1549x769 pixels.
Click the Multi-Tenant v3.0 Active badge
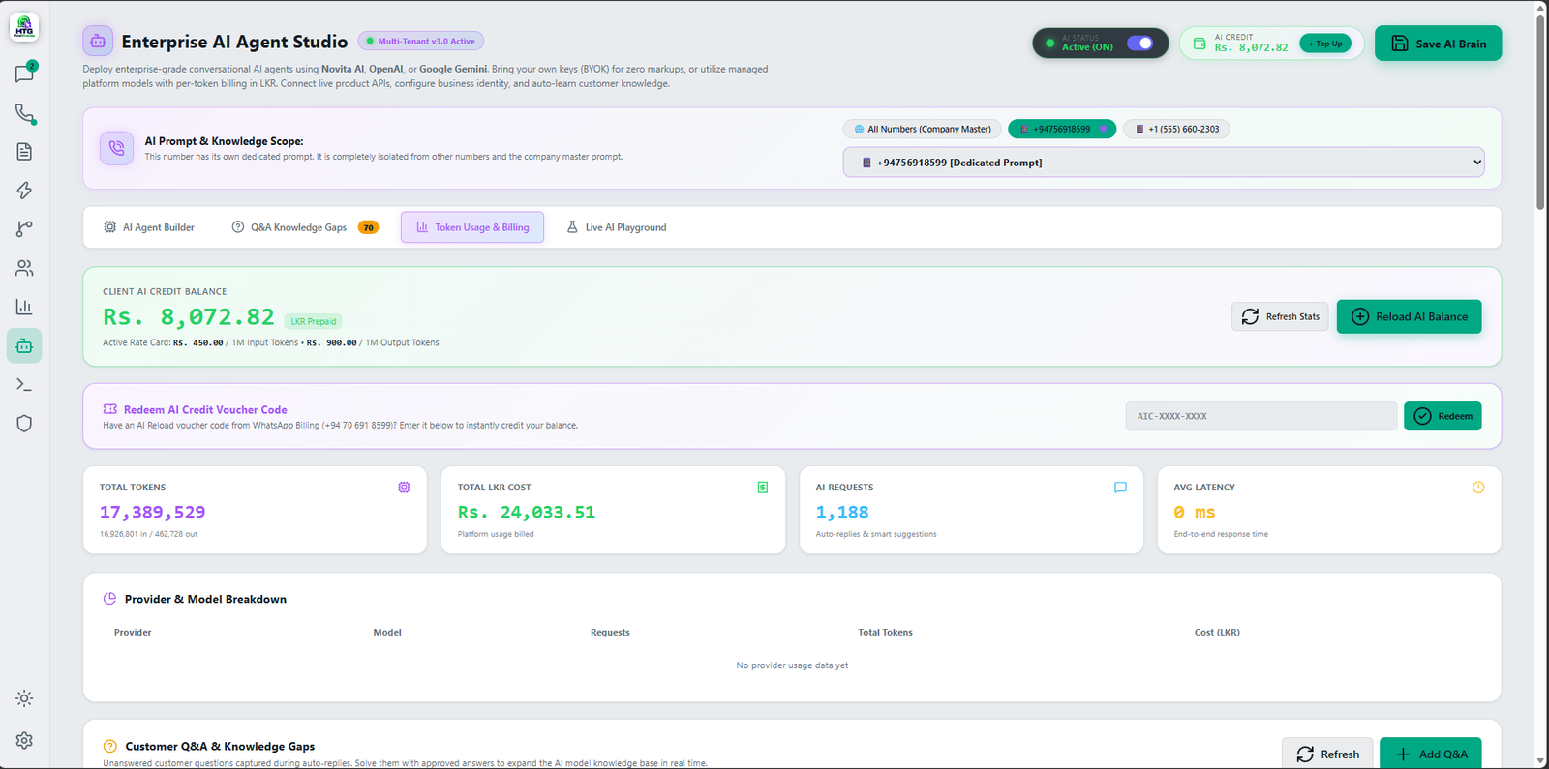(421, 41)
